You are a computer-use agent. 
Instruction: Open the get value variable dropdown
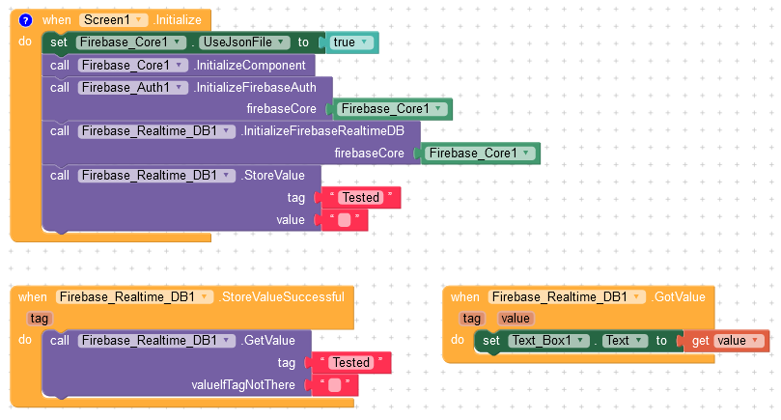click(x=739, y=341)
